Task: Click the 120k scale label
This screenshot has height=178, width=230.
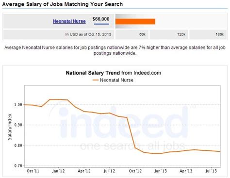Action: click(181, 34)
